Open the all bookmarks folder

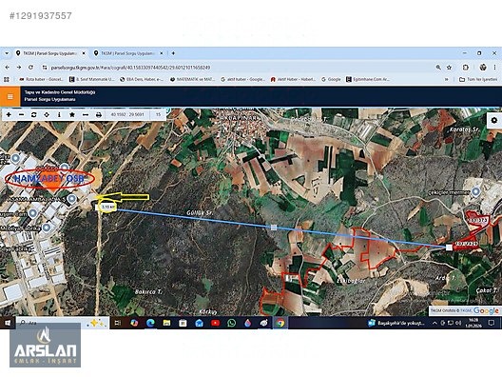click(478, 79)
